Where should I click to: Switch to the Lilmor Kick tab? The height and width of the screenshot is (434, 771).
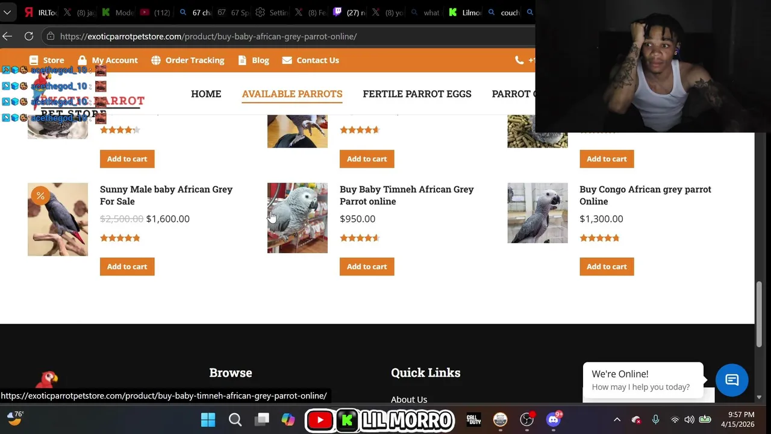tap(466, 13)
